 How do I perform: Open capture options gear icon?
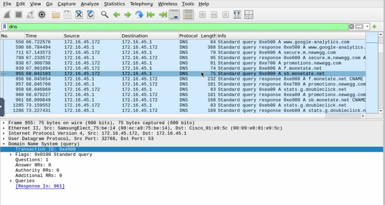[x=42, y=15]
